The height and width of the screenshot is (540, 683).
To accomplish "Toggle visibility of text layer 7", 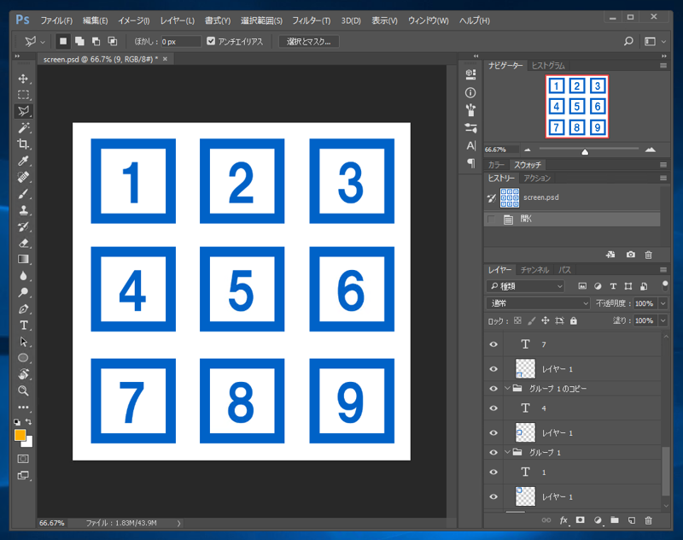I will coord(493,344).
